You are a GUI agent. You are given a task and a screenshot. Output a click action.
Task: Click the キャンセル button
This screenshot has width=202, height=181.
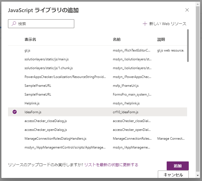coord(173,174)
